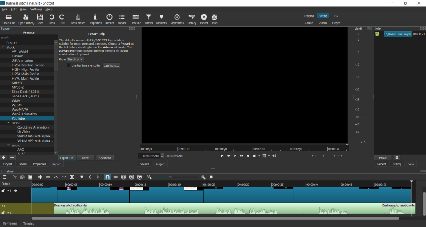The width and height of the screenshot is (426, 227).
Task: Click the player volume speaker icon
Action: 274,156
